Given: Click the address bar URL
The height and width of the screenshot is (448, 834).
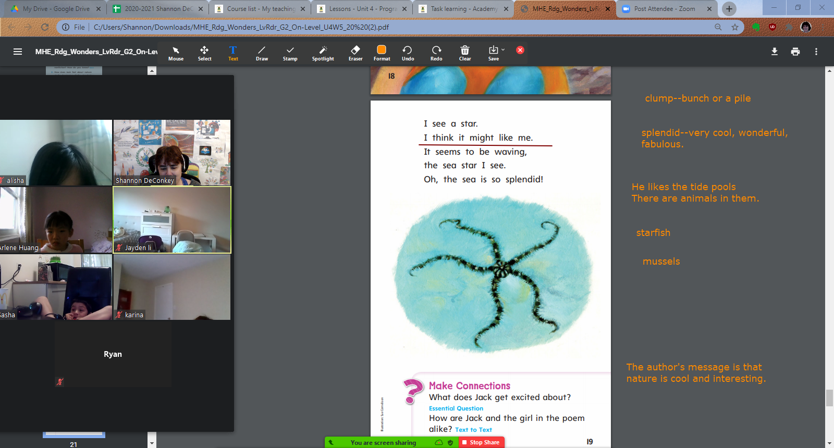Looking at the screenshot, I should pos(241,27).
